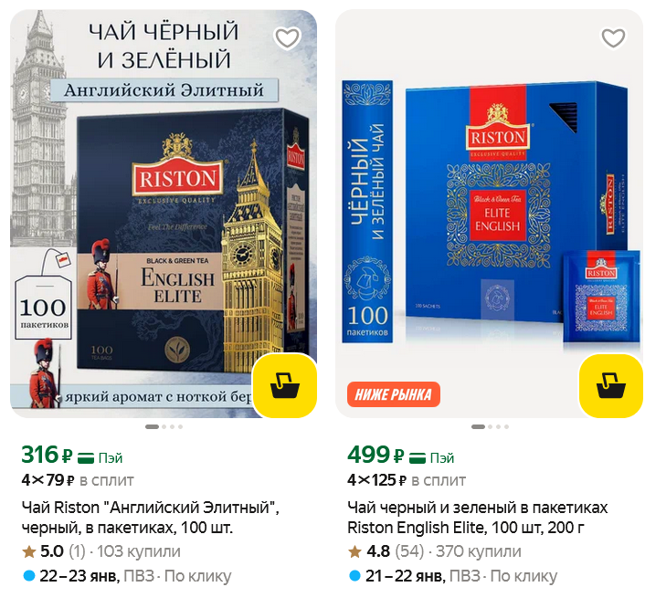The width and height of the screenshot is (645, 608).
Task: Click the star rating 4.8 icon
Action: 354,551
